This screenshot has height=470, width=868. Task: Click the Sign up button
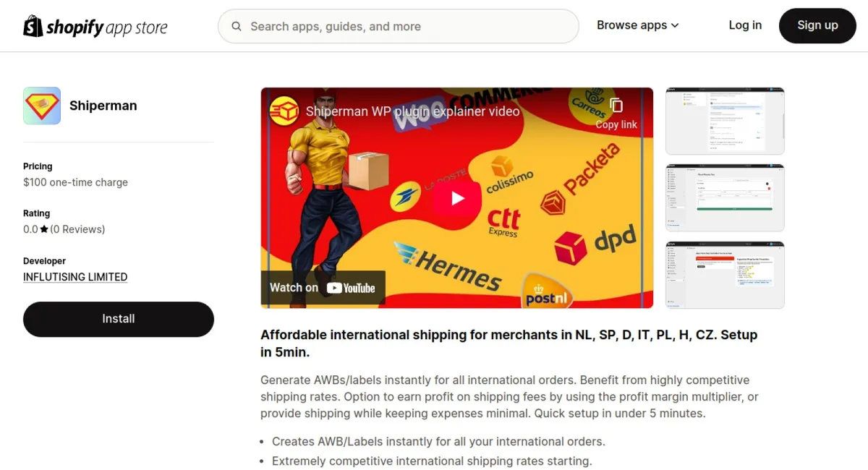coord(817,26)
